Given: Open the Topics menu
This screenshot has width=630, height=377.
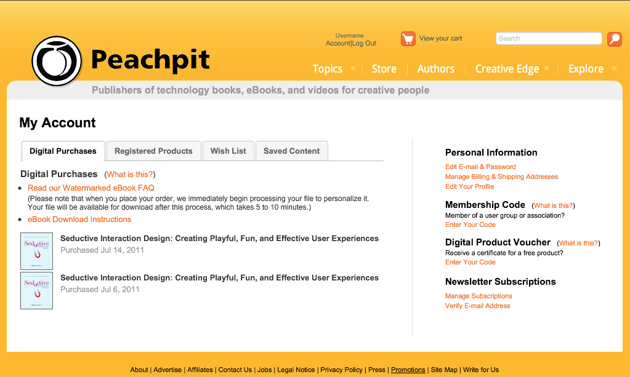Looking at the screenshot, I should 328,69.
